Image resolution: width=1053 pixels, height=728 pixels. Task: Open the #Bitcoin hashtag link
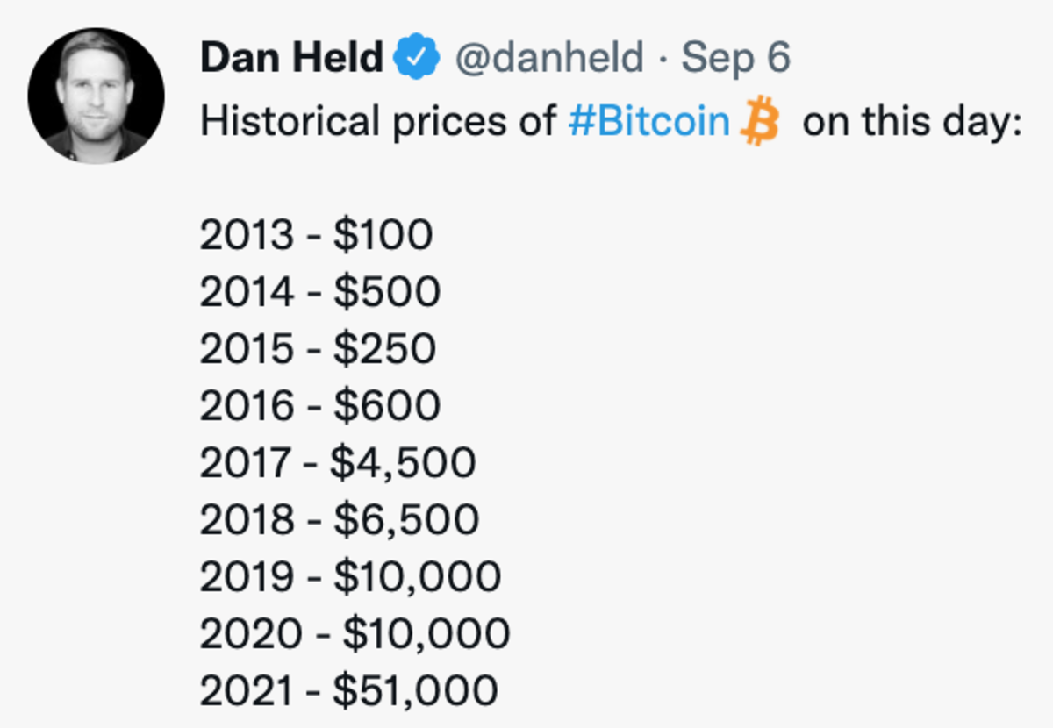pos(648,121)
